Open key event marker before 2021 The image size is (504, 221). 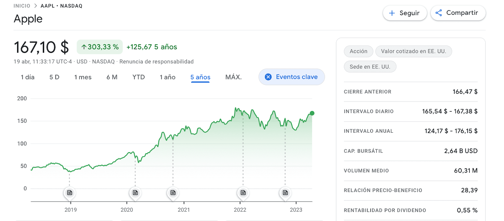(173, 193)
